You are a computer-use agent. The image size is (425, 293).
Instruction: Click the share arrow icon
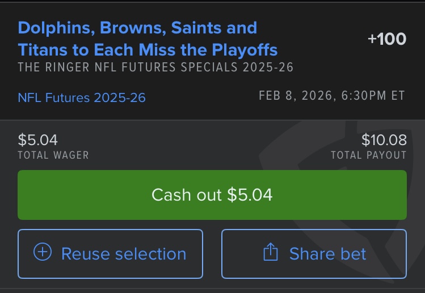[271, 252]
